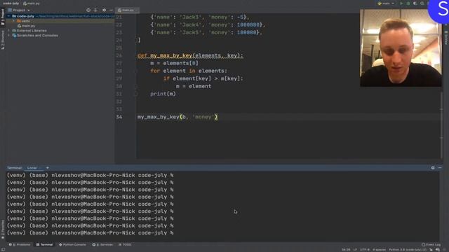Click the 'money' string on line 34
Image resolution: width=449 pixels, height=252 pixels.
point(203,117)
